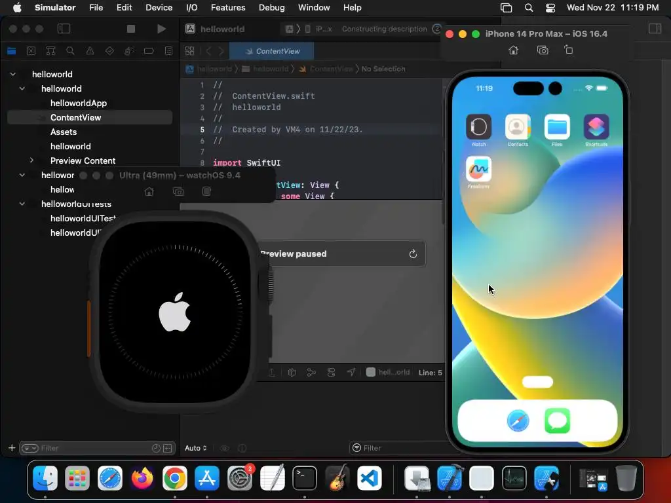
Task: Open the Features menu
Action: point(228,7)
